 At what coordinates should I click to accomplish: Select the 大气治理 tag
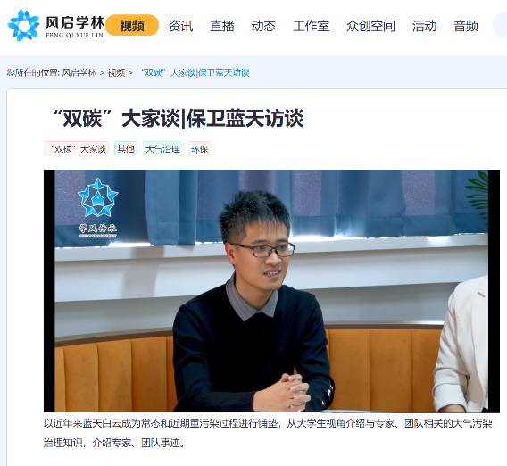tap(162, 149)
